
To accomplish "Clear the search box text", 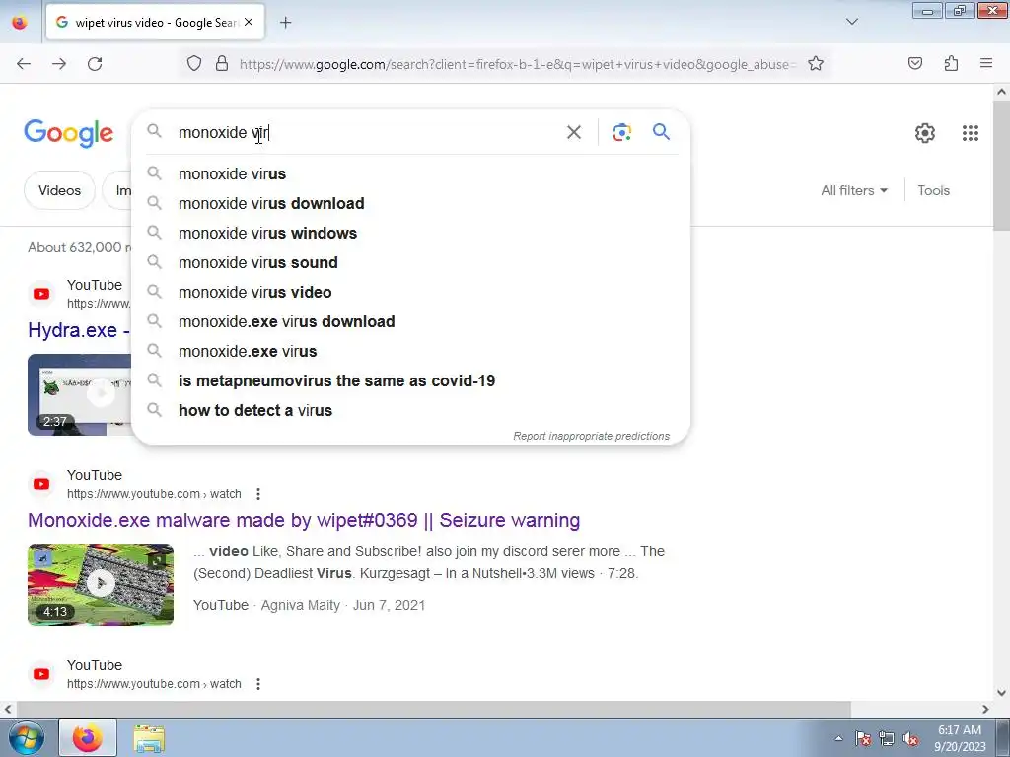I will coord(573,133).
